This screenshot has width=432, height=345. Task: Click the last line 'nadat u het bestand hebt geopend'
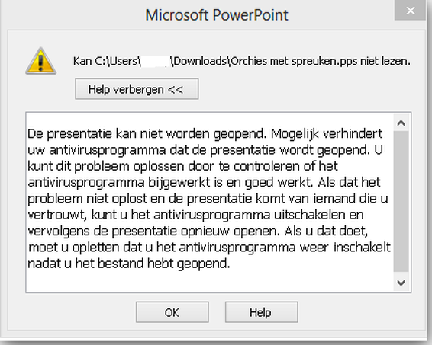point(129,264)
